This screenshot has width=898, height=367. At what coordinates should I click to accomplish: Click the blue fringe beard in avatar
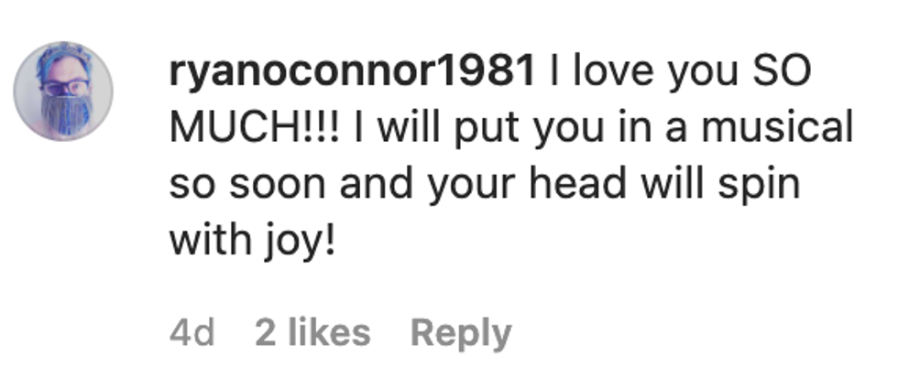tap(65, 114)
